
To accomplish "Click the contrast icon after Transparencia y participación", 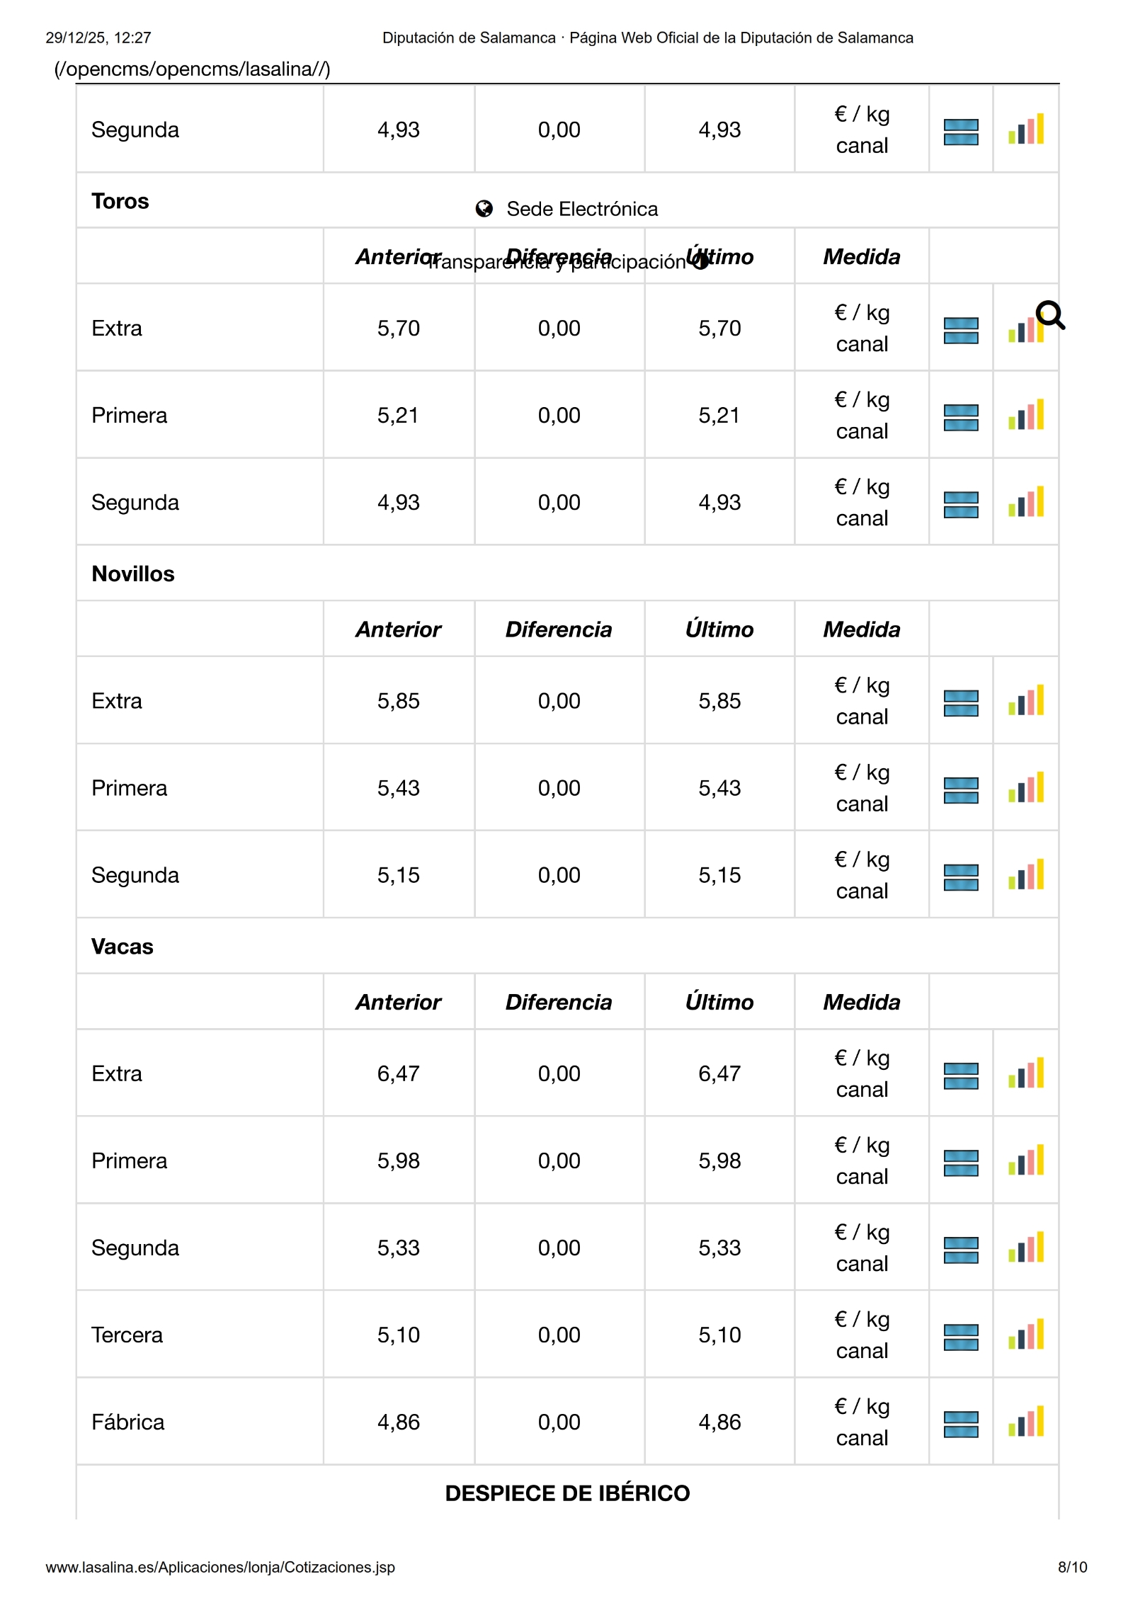I will [700, 261].
